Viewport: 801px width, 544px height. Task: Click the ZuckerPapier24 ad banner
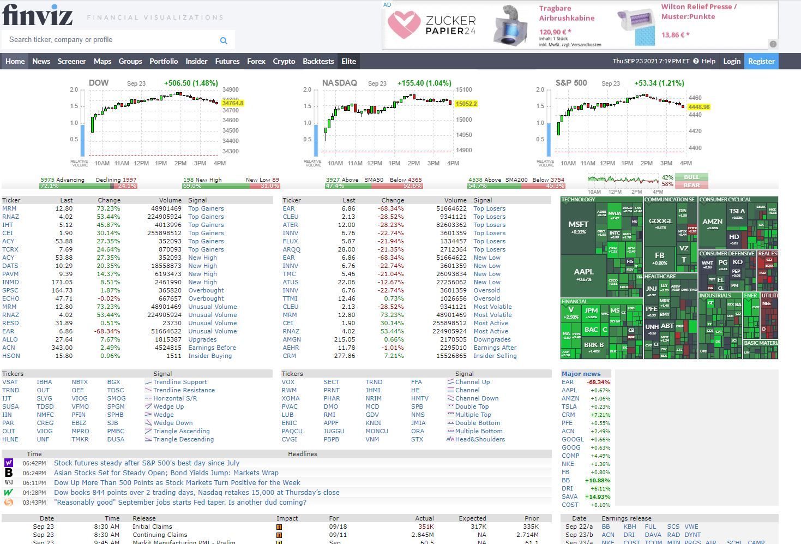click(581, 25)
